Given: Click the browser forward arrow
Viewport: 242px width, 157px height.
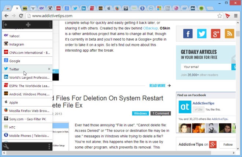Looking at the screenshot, I should 14,16.
